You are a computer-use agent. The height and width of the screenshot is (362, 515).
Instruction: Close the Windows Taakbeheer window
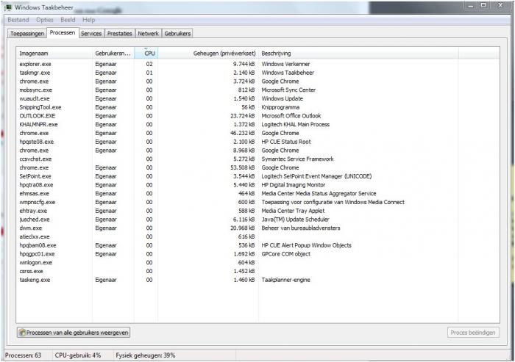(x=500, y=5)
